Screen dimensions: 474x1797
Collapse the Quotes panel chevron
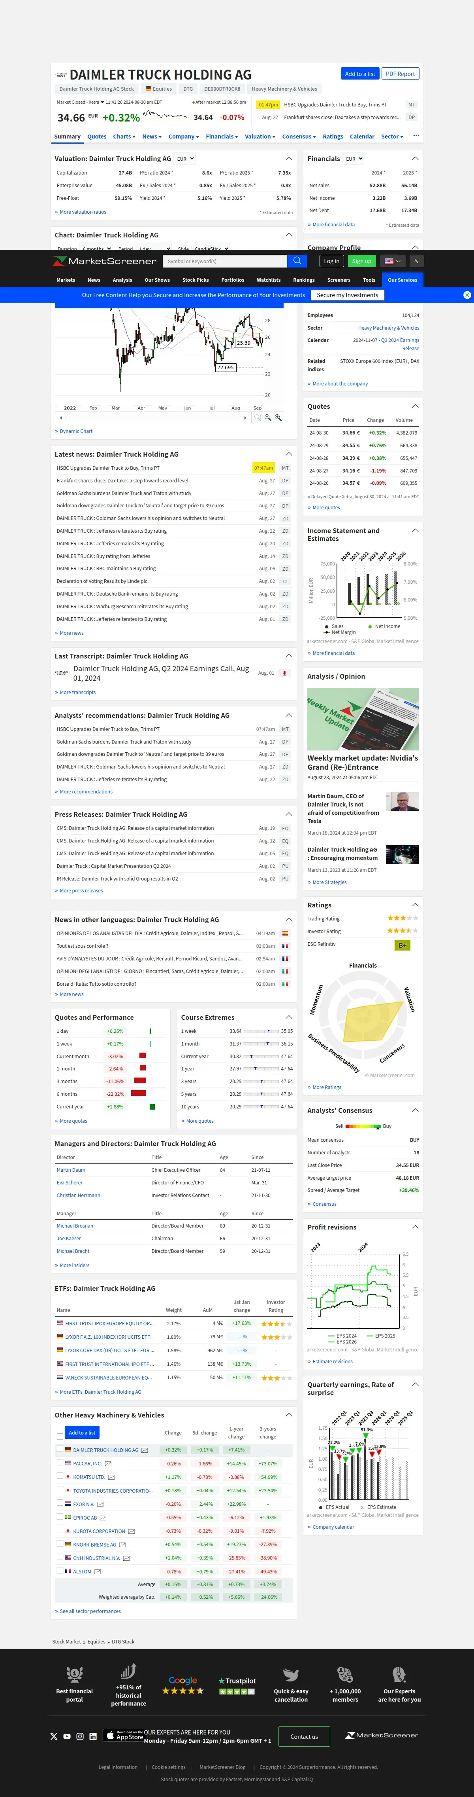coord(416,406)
